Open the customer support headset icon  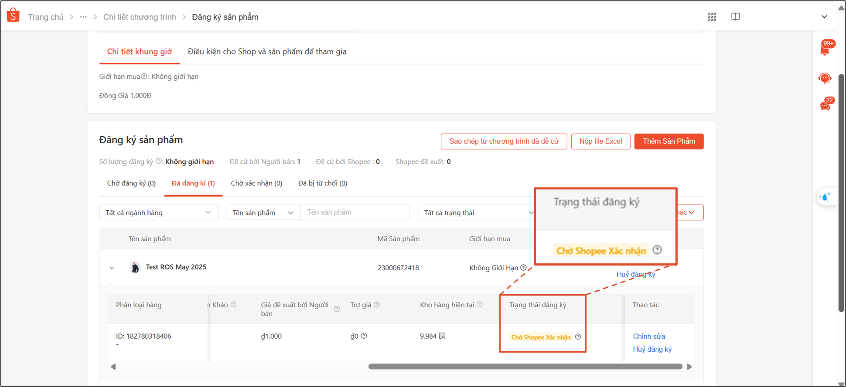click(x=824, y=78)
